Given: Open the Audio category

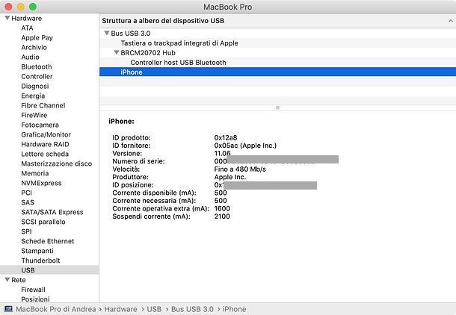Looking at the screenshot, I should tap(30, 57).
